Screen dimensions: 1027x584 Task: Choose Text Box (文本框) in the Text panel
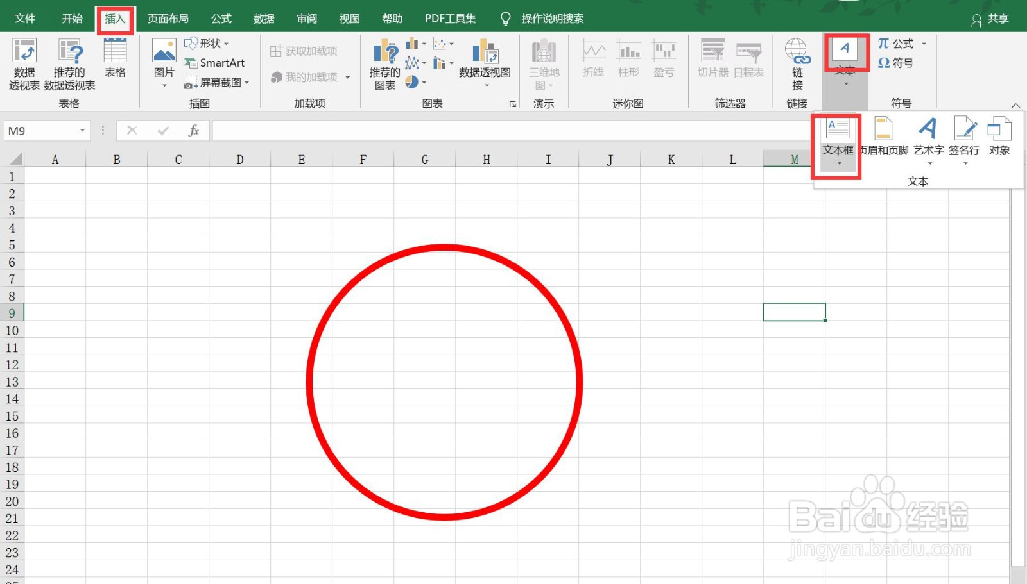(838, 142)
